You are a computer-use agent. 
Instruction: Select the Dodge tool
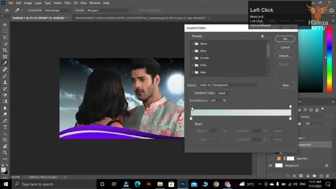pyautogui.click(x=5, y=114)
